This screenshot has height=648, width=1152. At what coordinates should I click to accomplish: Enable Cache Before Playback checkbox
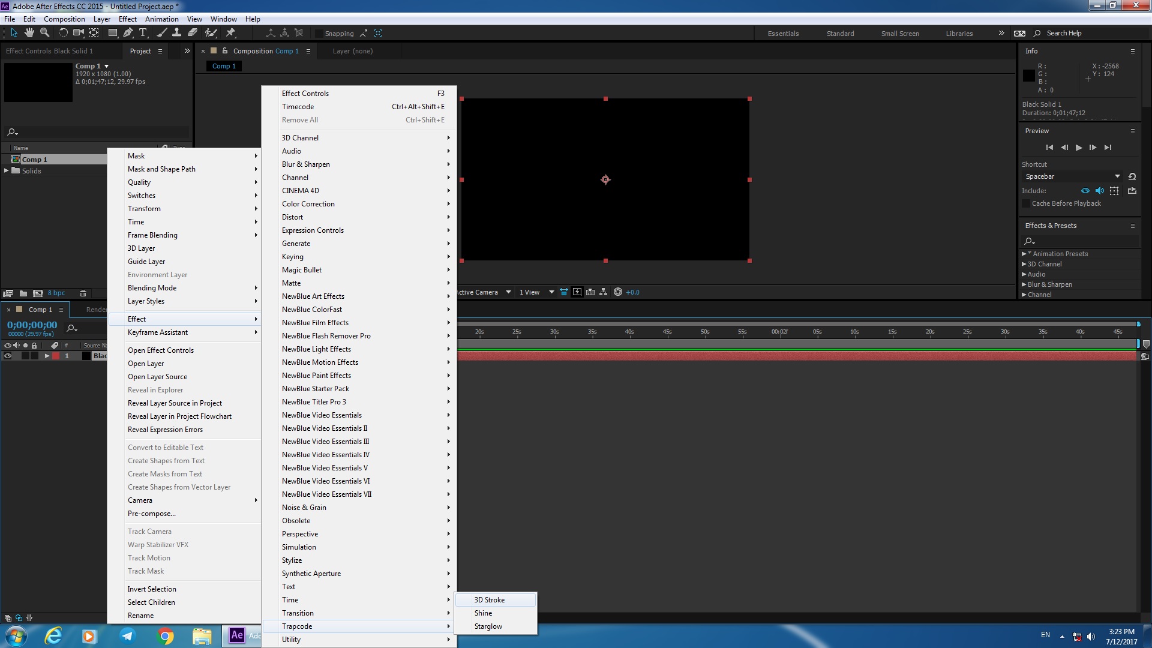coord(1026,203)
